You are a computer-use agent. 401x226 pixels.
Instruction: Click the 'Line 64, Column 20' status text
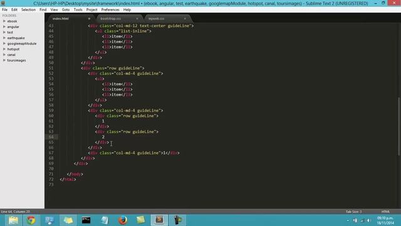coord(15,212)
